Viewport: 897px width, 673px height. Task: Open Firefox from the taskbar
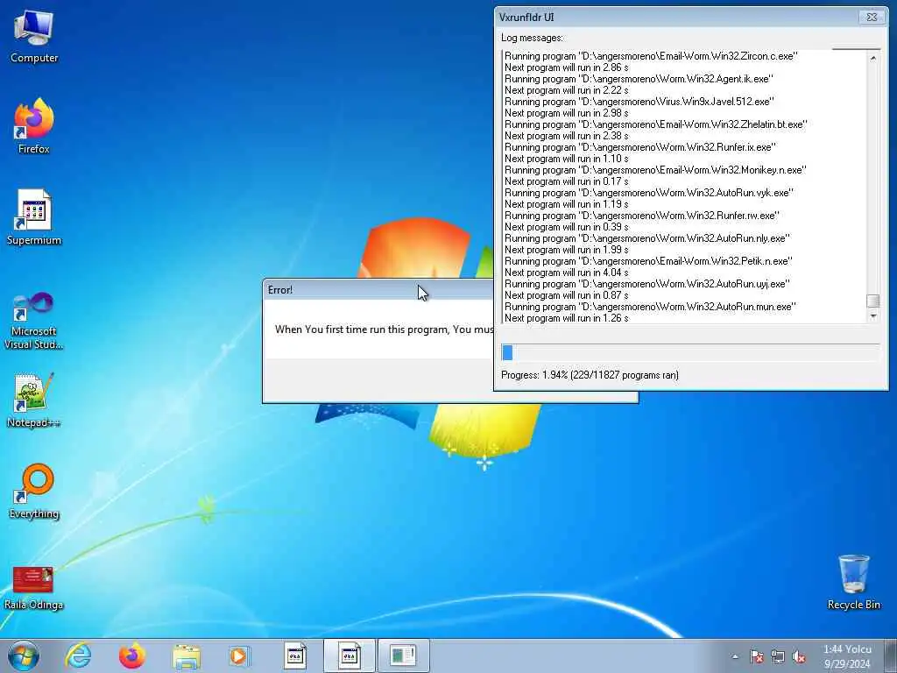tap(132, 655)
